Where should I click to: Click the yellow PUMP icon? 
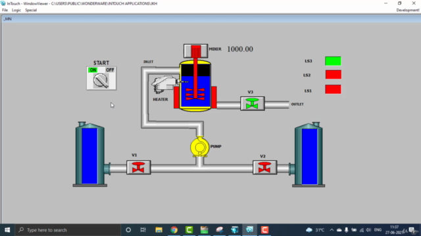click(199, 147)
